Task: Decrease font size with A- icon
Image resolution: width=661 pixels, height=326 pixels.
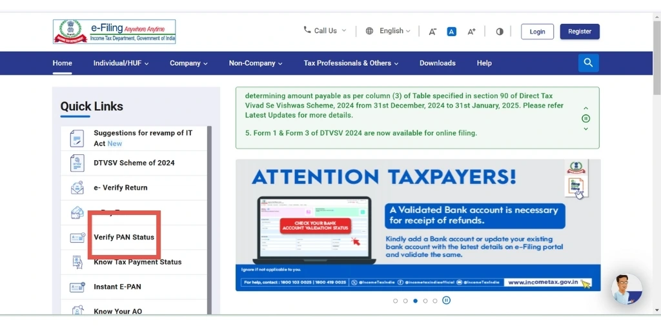Action: pyautogui.click(x=432, y=32)
